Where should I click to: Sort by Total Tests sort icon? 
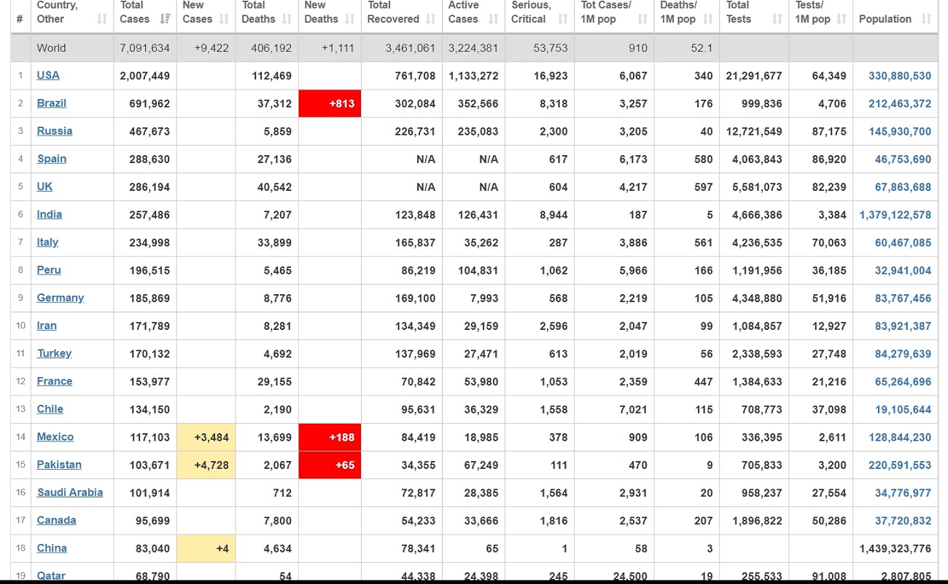tap(777, 19)
